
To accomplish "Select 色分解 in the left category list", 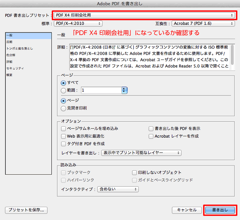I will (x=28, y=55).
